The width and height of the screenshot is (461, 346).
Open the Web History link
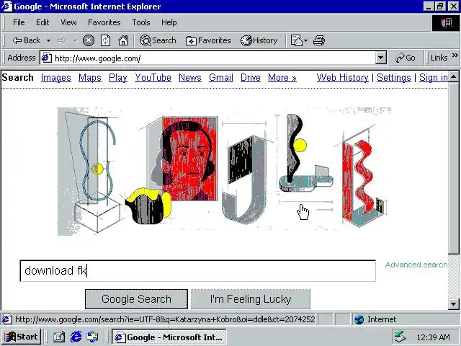pyautogui.click(x=342, y=78)
